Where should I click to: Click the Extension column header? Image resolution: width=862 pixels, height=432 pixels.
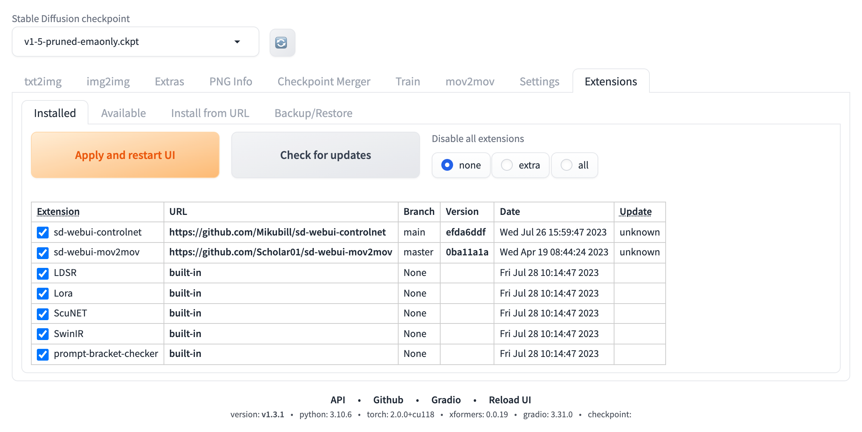[x=58, y=212]
